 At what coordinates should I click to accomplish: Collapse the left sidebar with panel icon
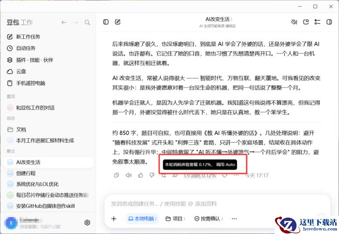(x=106, y=22)
